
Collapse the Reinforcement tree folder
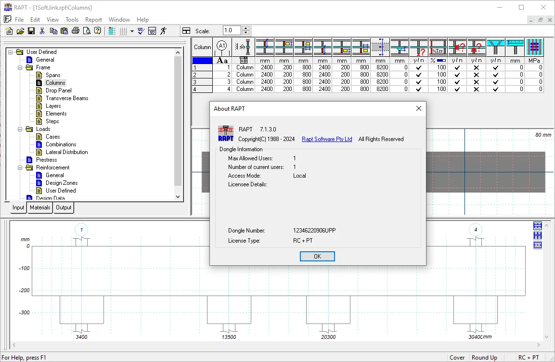point(20,168)
